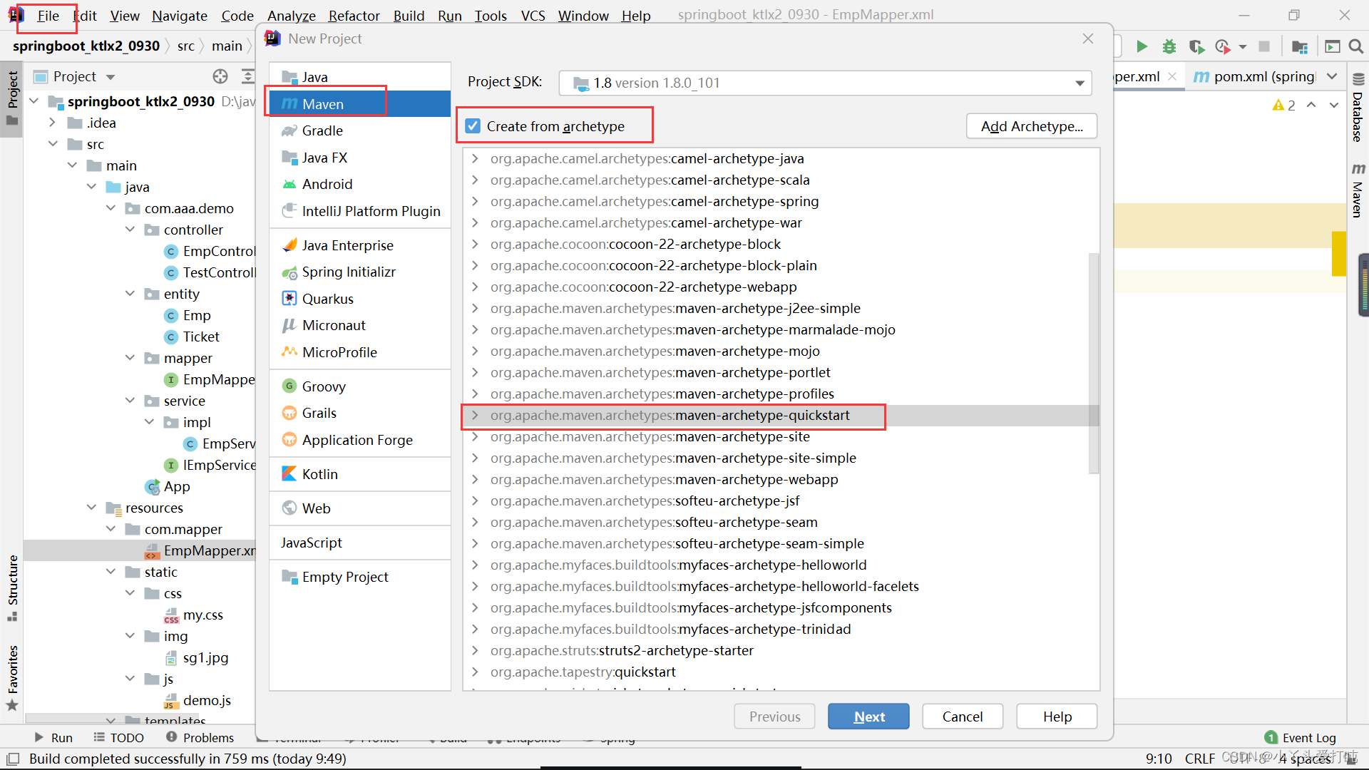
Task: Click the Next button
Action: click(868, 717)
